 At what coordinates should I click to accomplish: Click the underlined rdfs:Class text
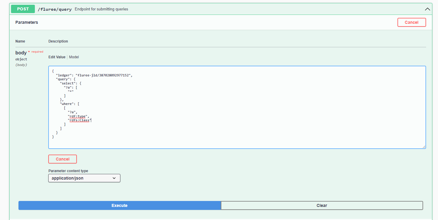[x=80, y=120]
